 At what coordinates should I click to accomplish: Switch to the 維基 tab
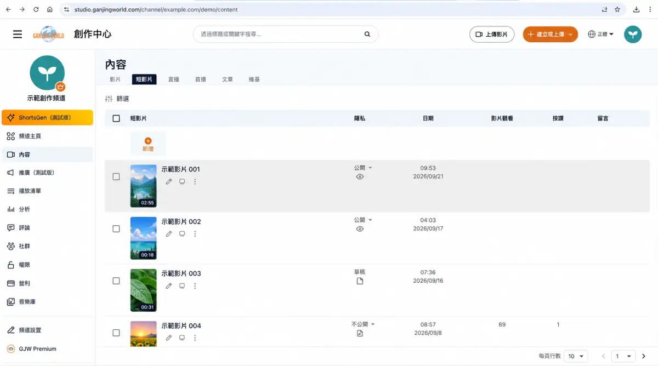pos(254,79)
